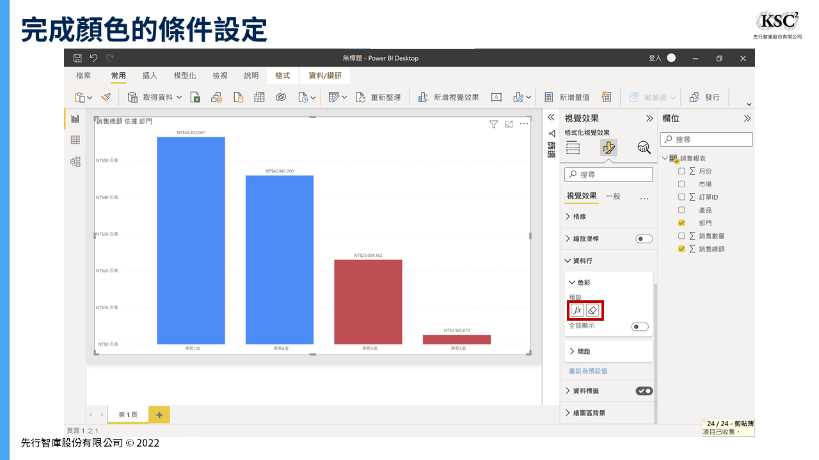Viewport: 819px width, 460px height.
Task: Check the 月份 field checkbox
Action: pyautogui.click(x=681, y=171)
